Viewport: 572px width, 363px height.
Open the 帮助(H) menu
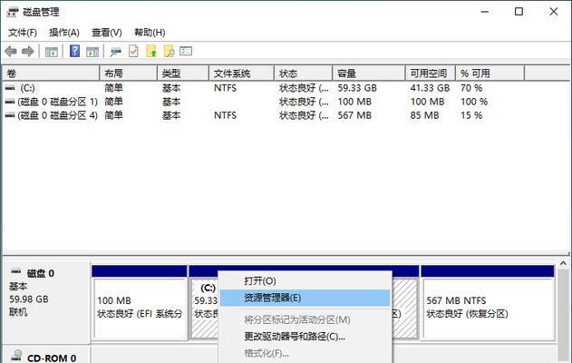[x=150, y=33]
